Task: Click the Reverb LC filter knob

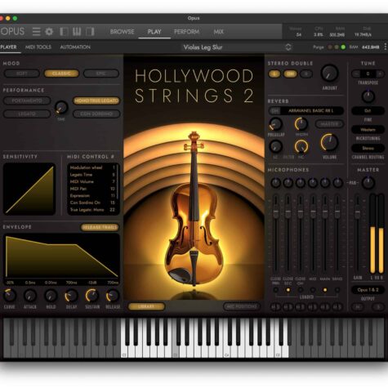Action: pyautogui.click(x=275, y=146)
